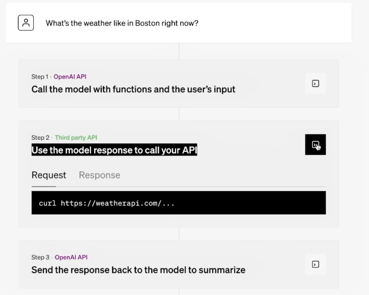This screenshot has height=295, width=369.
Task: Click the green Third party API label
Action: (76, 138)
